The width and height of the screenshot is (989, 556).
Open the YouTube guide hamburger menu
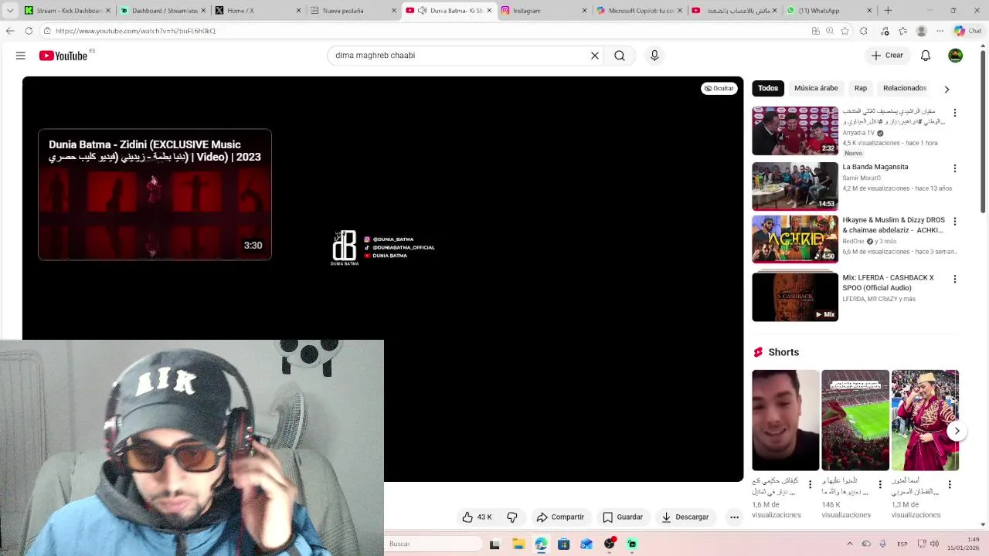tap(21, 56)
